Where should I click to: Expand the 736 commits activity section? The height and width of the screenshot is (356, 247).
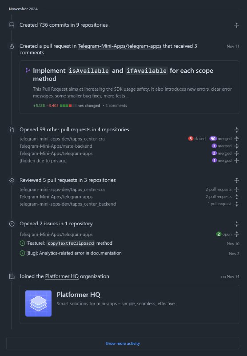[237, 25]
